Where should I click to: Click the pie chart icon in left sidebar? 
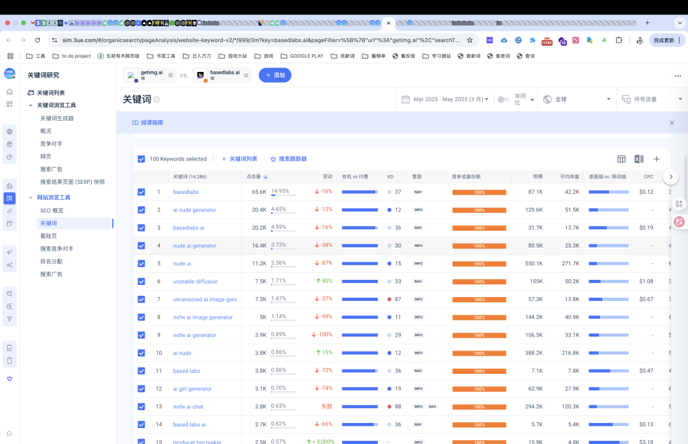(x=10, y=157)
